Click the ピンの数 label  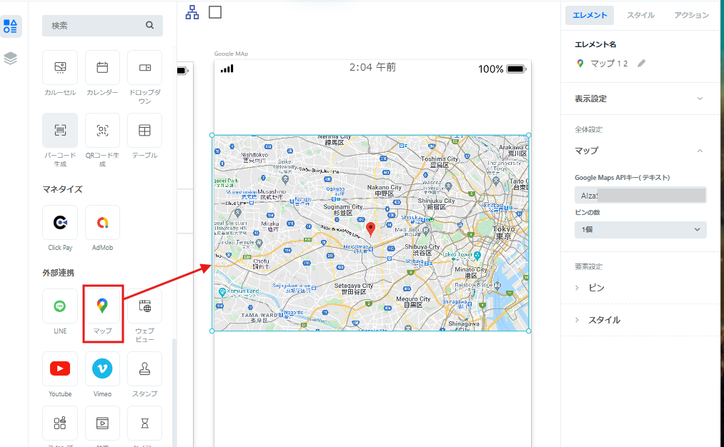pyautogui.click(x=587, y=213)
